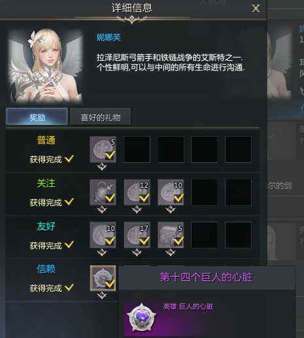Screen dimensions: 304x338
Task: Select the 友好 reward coin with 17
Action: click(x=137, y=235)
